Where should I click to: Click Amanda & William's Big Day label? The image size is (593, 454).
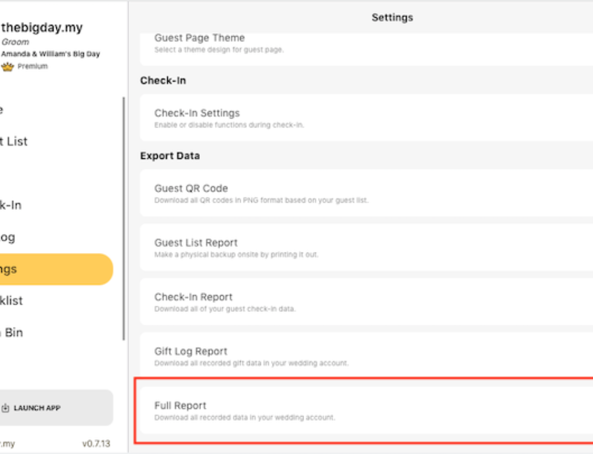click(x=50, y=54)
